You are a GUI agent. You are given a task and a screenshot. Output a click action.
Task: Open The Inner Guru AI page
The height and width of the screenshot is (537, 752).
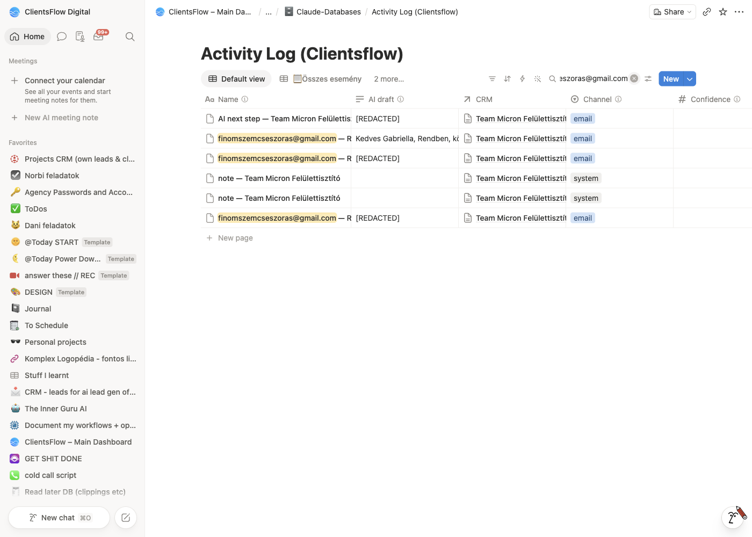coord(73,409)
